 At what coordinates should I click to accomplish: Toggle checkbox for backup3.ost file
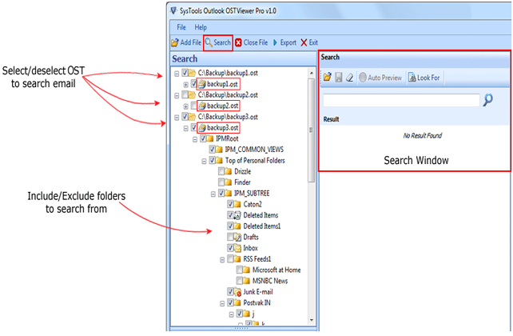point(193,127)
